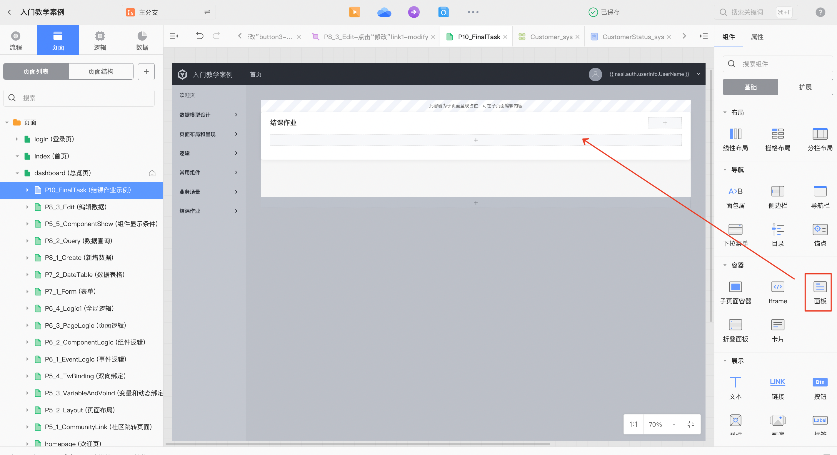
Task: Select the 导航栏 component icon
Action: (x=820, y=191)
